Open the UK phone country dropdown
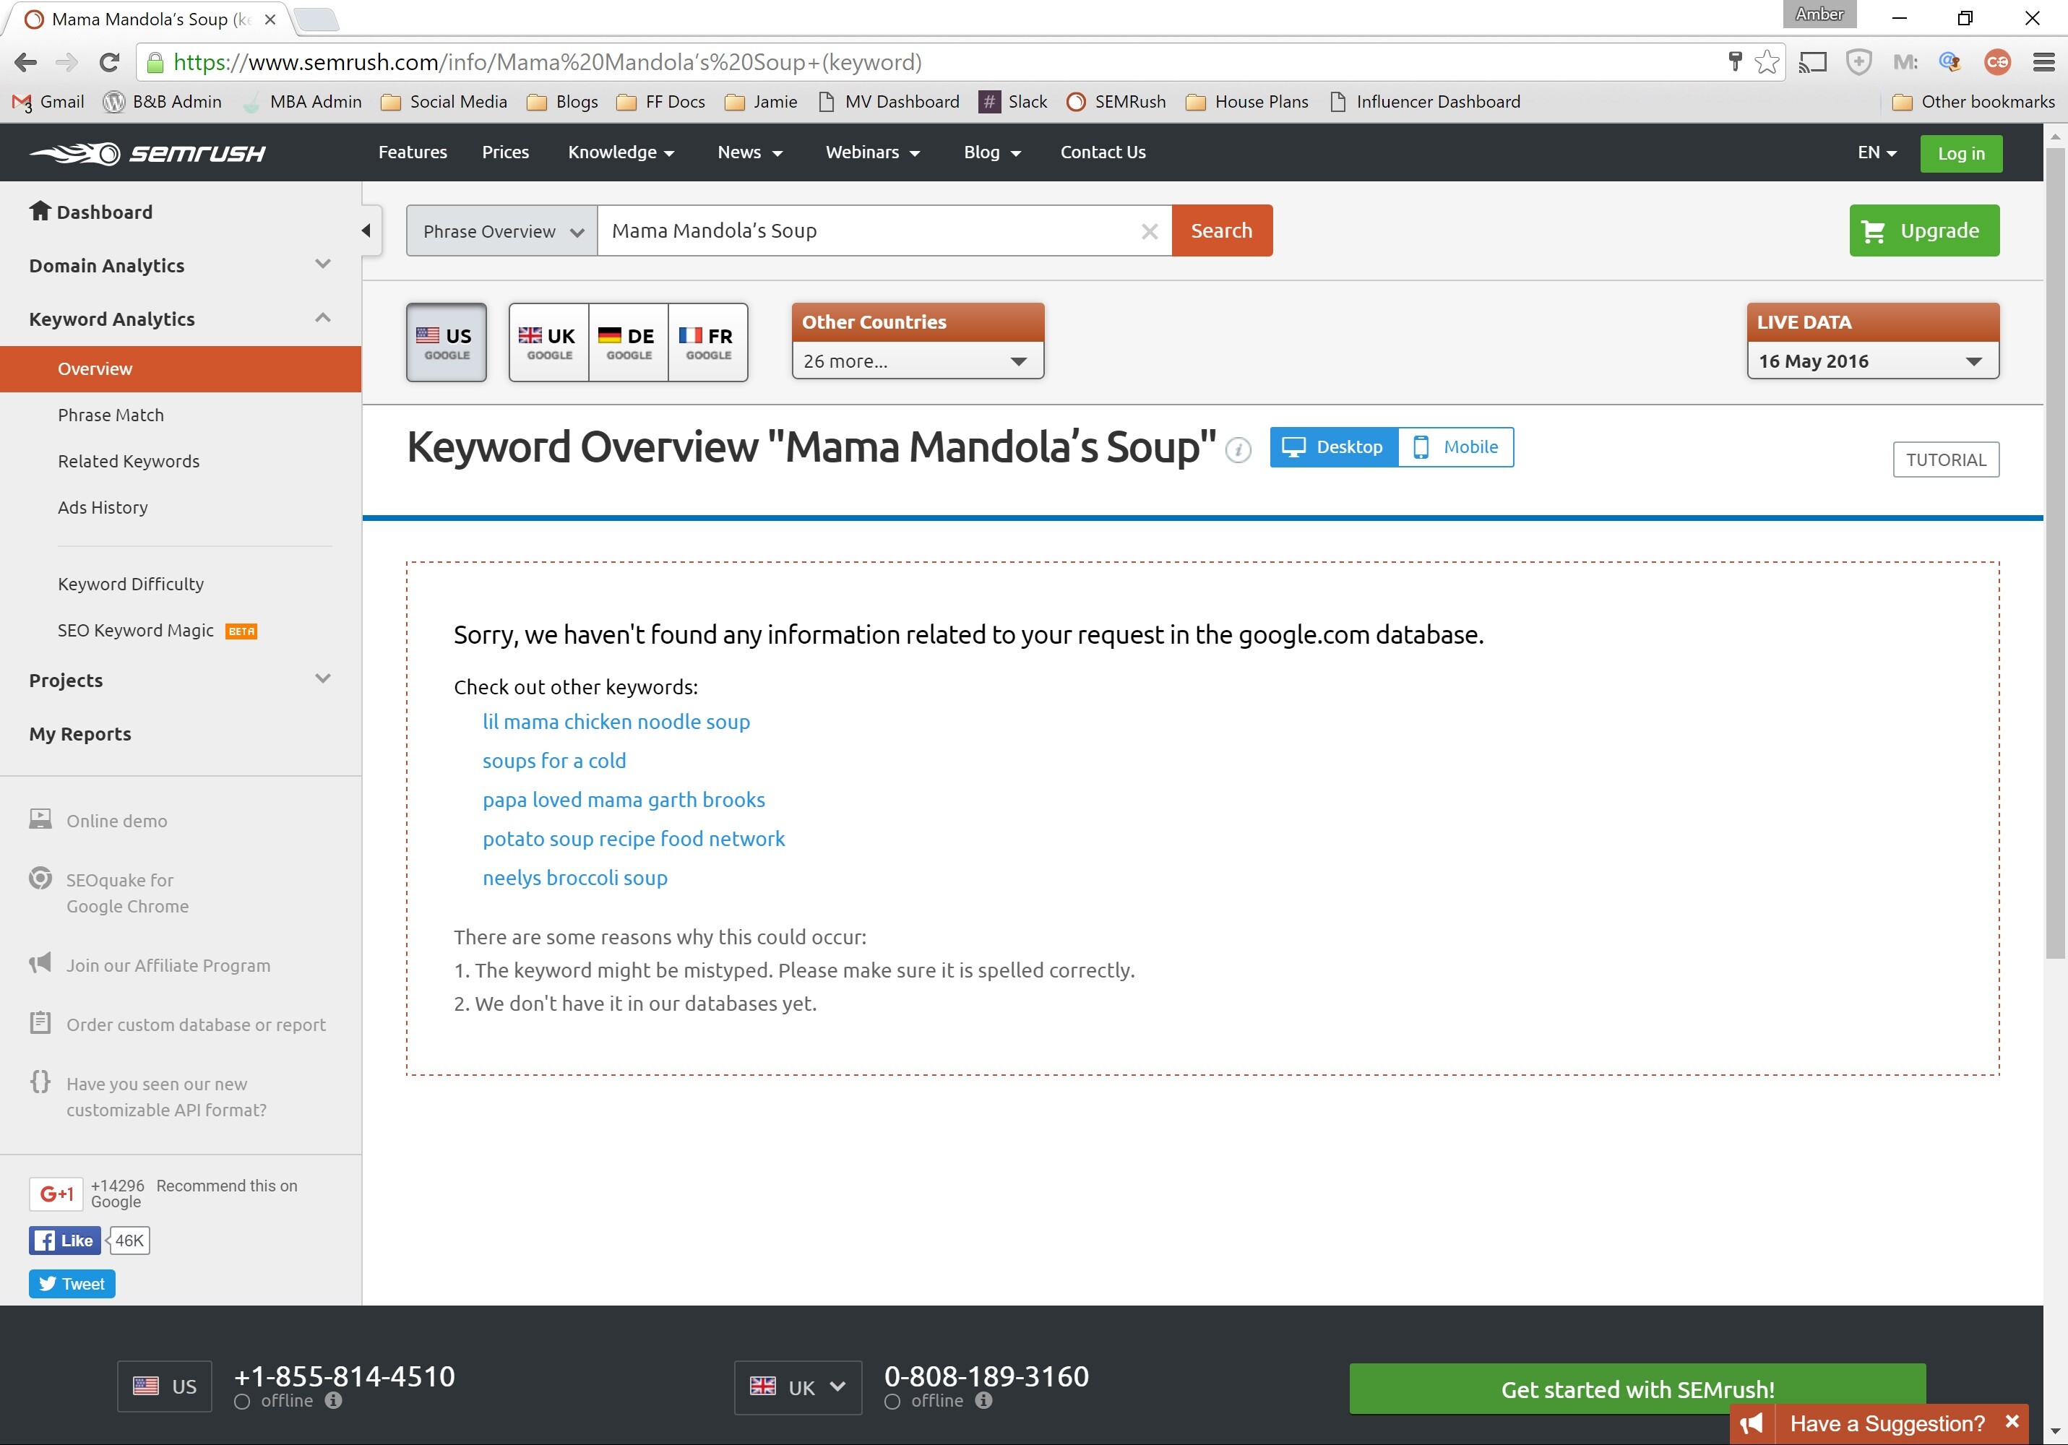The image size is (2068, 1445). 798,1387
